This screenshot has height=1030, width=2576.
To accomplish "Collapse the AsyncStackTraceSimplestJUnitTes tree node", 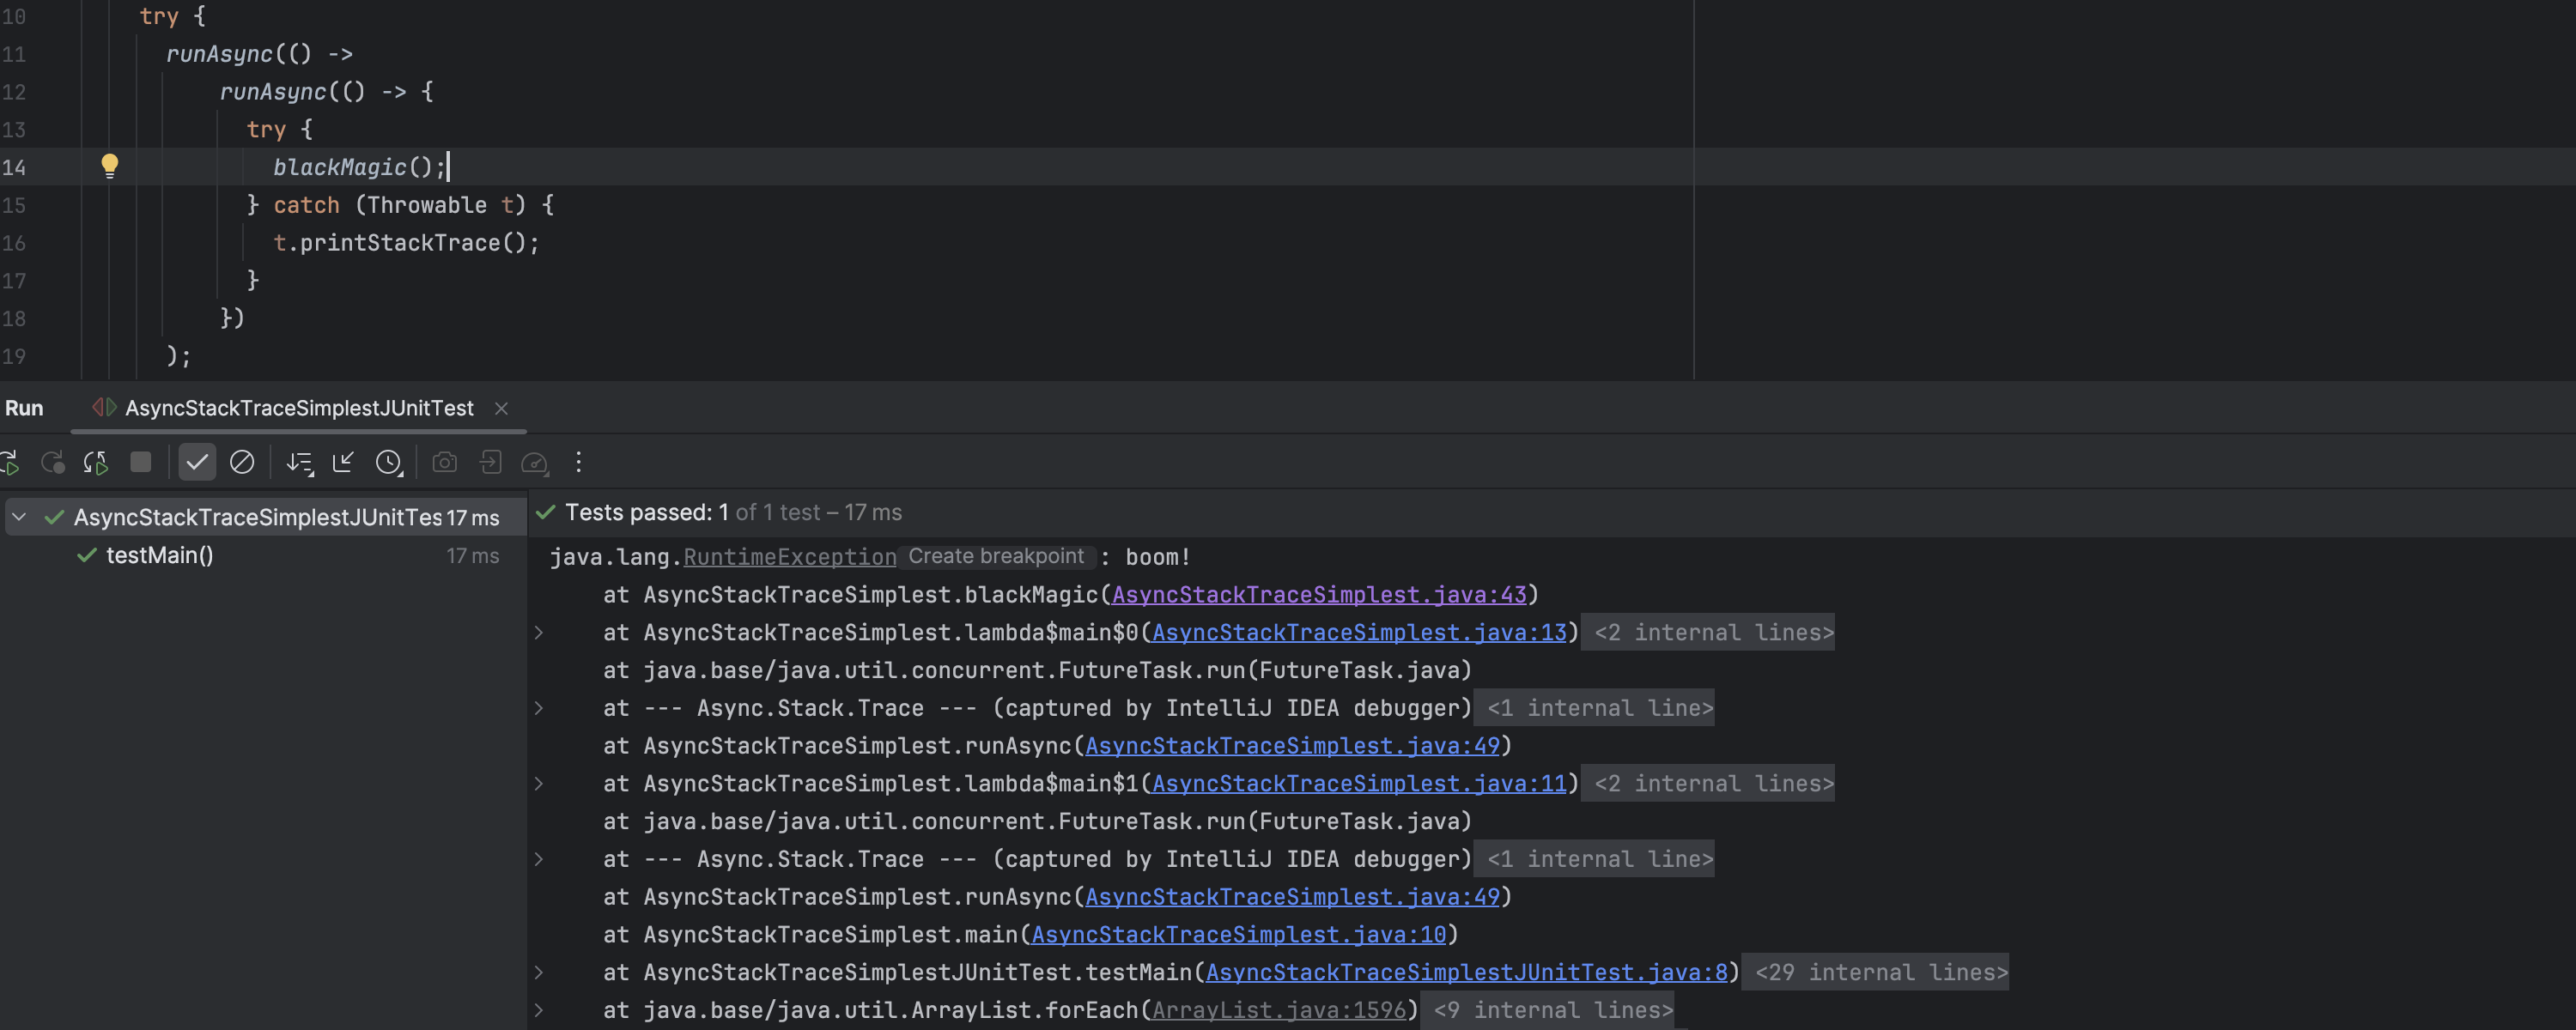I will (17, 517).
